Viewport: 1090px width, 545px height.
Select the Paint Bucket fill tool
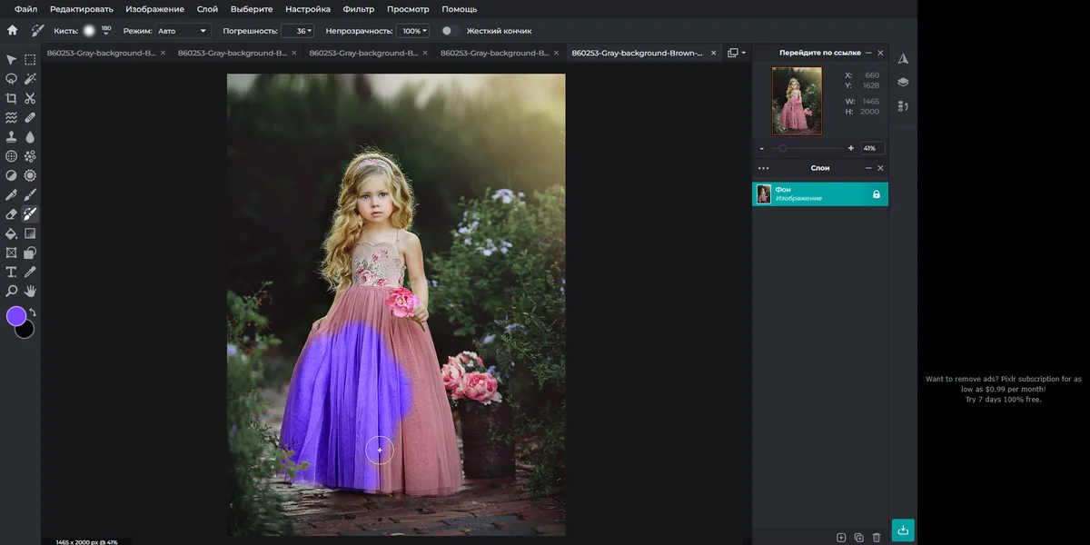tap(12, 233)
